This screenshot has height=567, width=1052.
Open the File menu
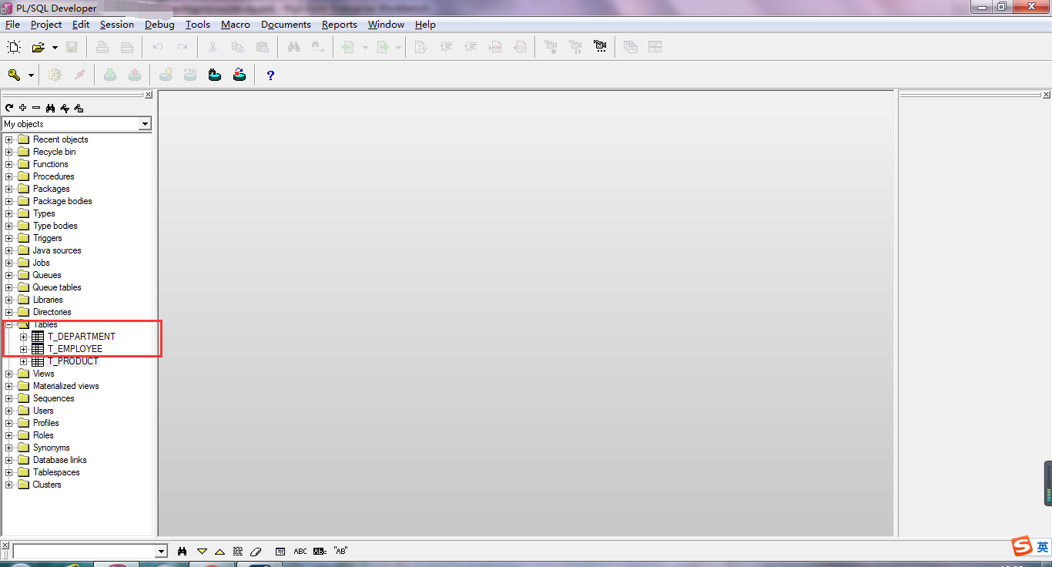pos(12,25)
